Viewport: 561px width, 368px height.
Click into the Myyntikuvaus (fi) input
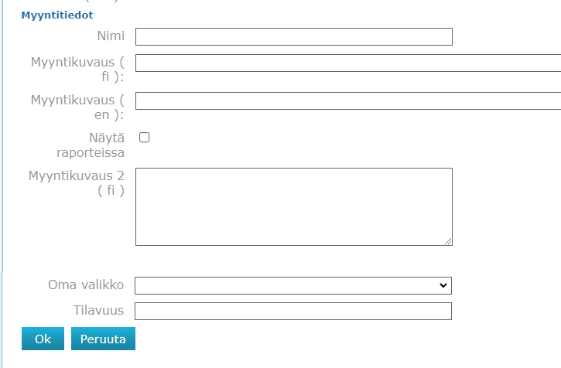(x=348, y=63)
